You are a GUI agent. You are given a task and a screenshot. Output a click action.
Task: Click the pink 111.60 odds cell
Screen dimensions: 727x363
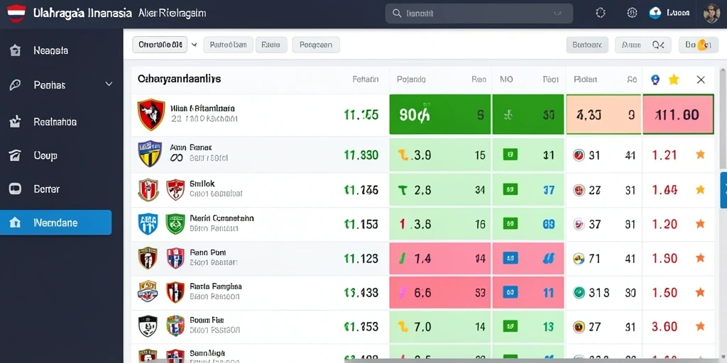point(678,114)
